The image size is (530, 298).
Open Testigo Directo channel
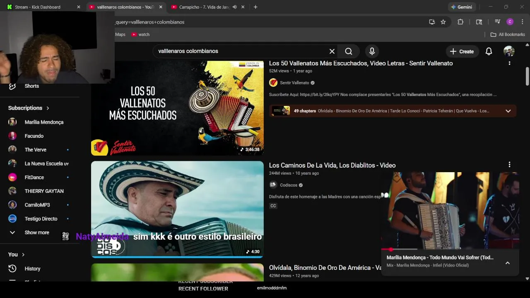(x=40, y=219)
